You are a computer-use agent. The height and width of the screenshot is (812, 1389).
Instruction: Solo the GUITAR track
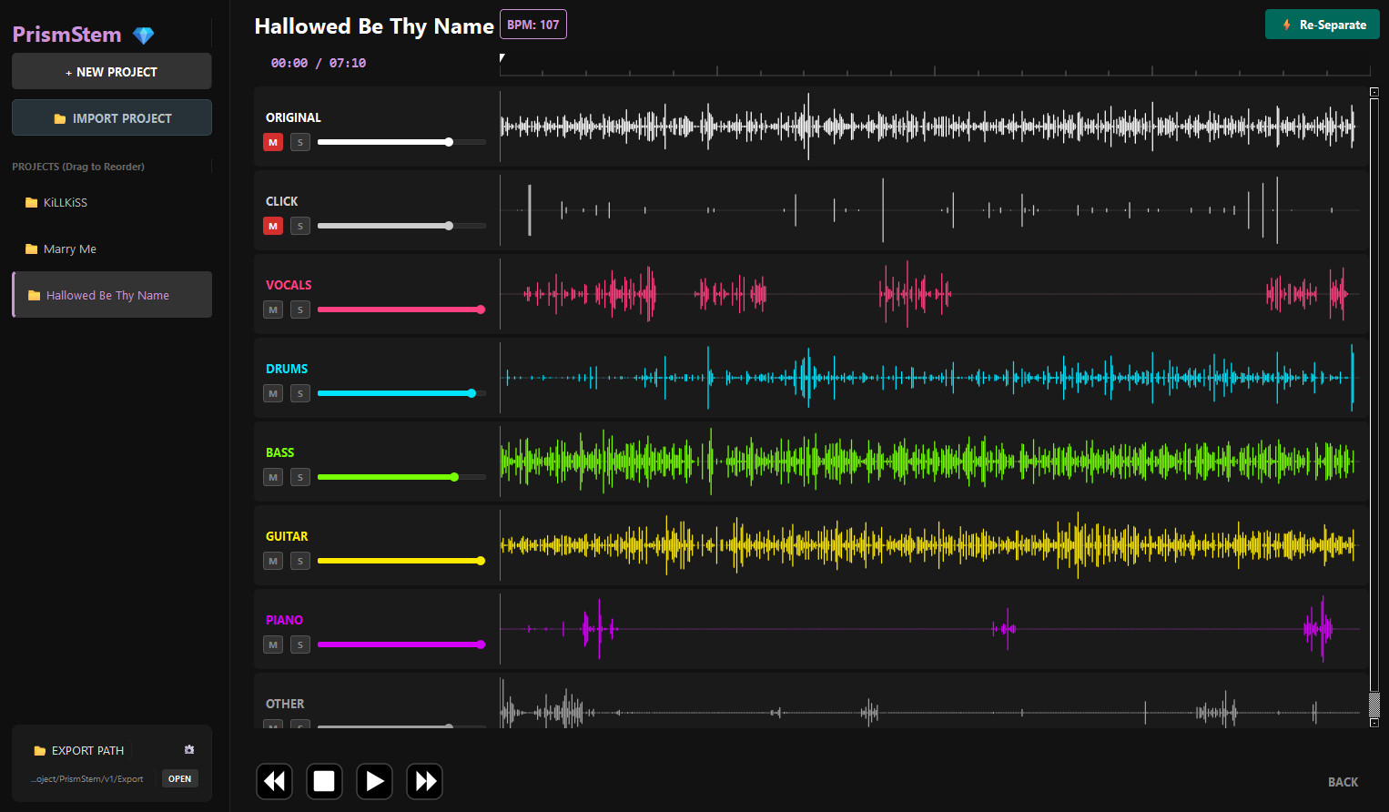[300, 561]
